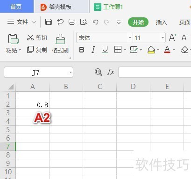Viewport: 191px width, 179px height.
Task: Toggle Italic formatting
Action: (93, 50)
